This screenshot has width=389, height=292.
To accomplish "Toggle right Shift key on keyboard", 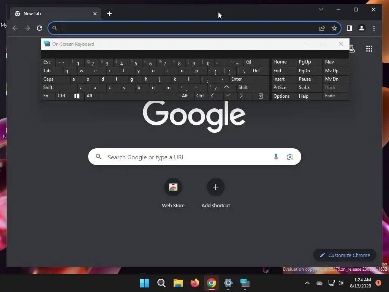I will 253,87.
